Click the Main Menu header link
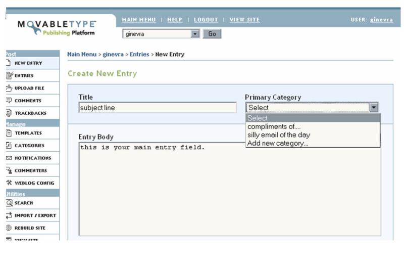 click(139, 20)
